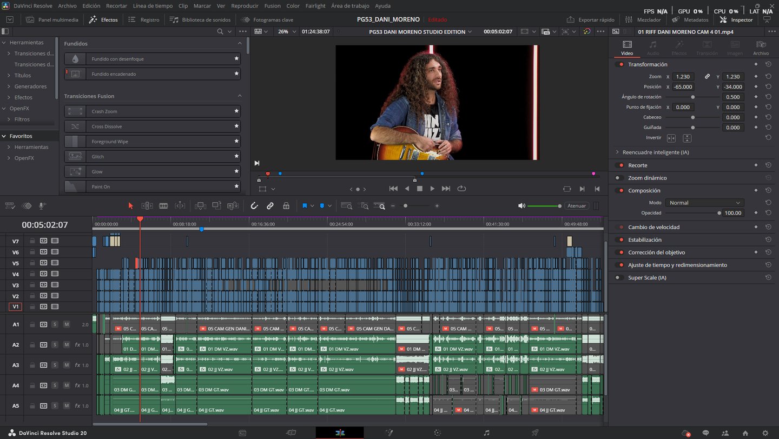Enable the Zoom dinámico toggle
The width and height of the screenshot is (779, 439).
(x=619, y=178)
